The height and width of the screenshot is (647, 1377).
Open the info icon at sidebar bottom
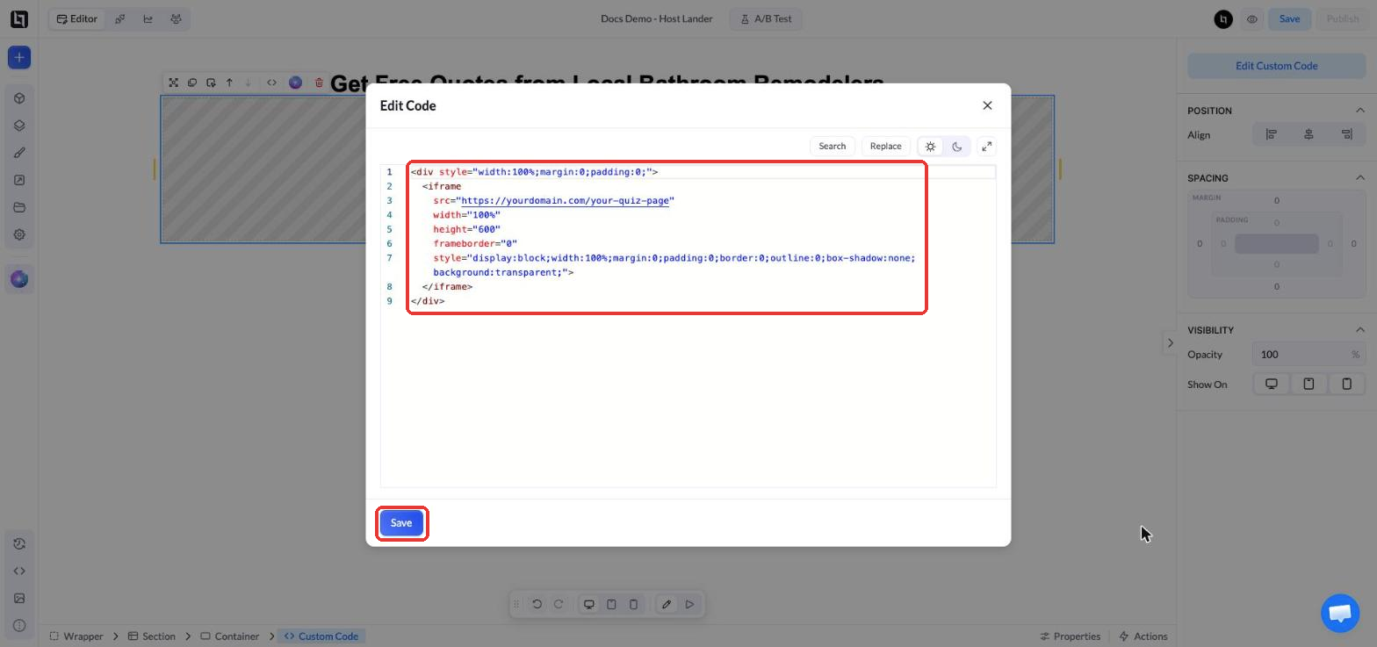[x=19, y=625]
